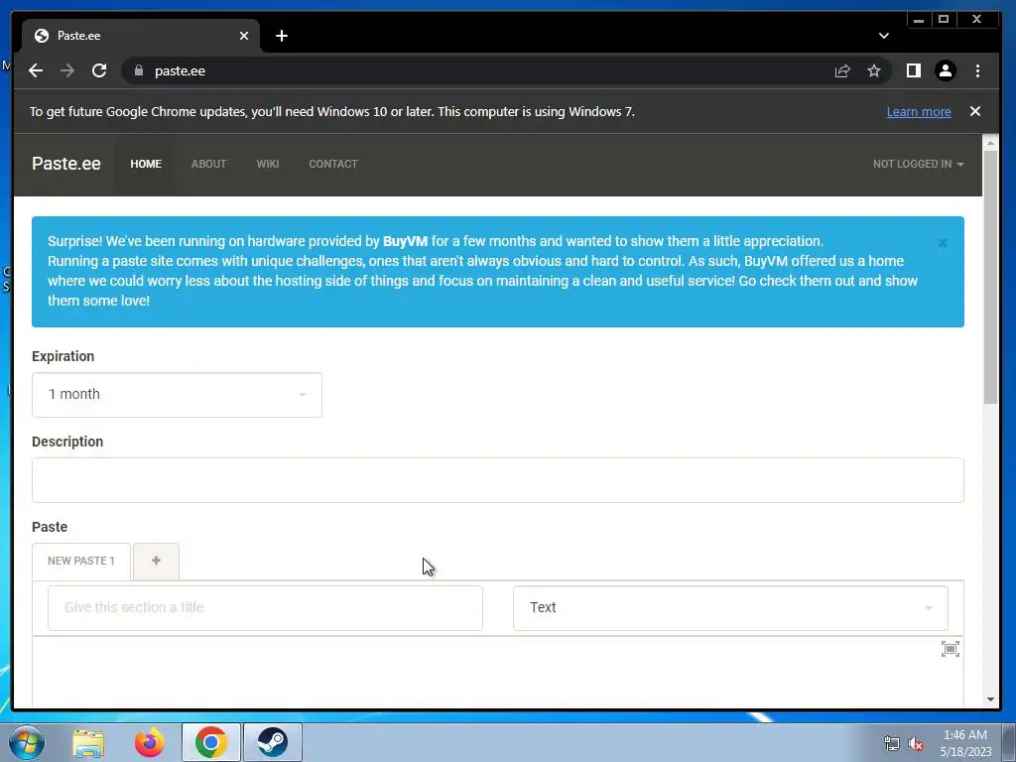Click the Description label

pyautogui.click(x=67, y=442)
